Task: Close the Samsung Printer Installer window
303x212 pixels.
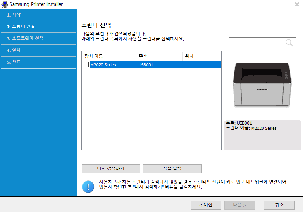Action: [x=297, y=4]
